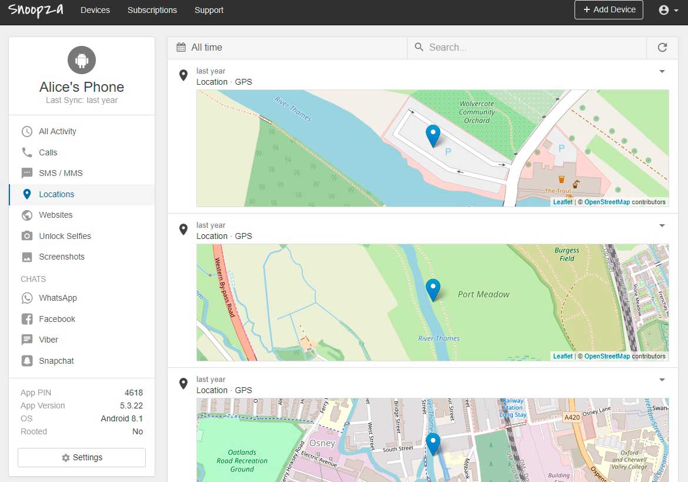
Task: Click the black pin icon of first location entry
Action: (183, 75)
